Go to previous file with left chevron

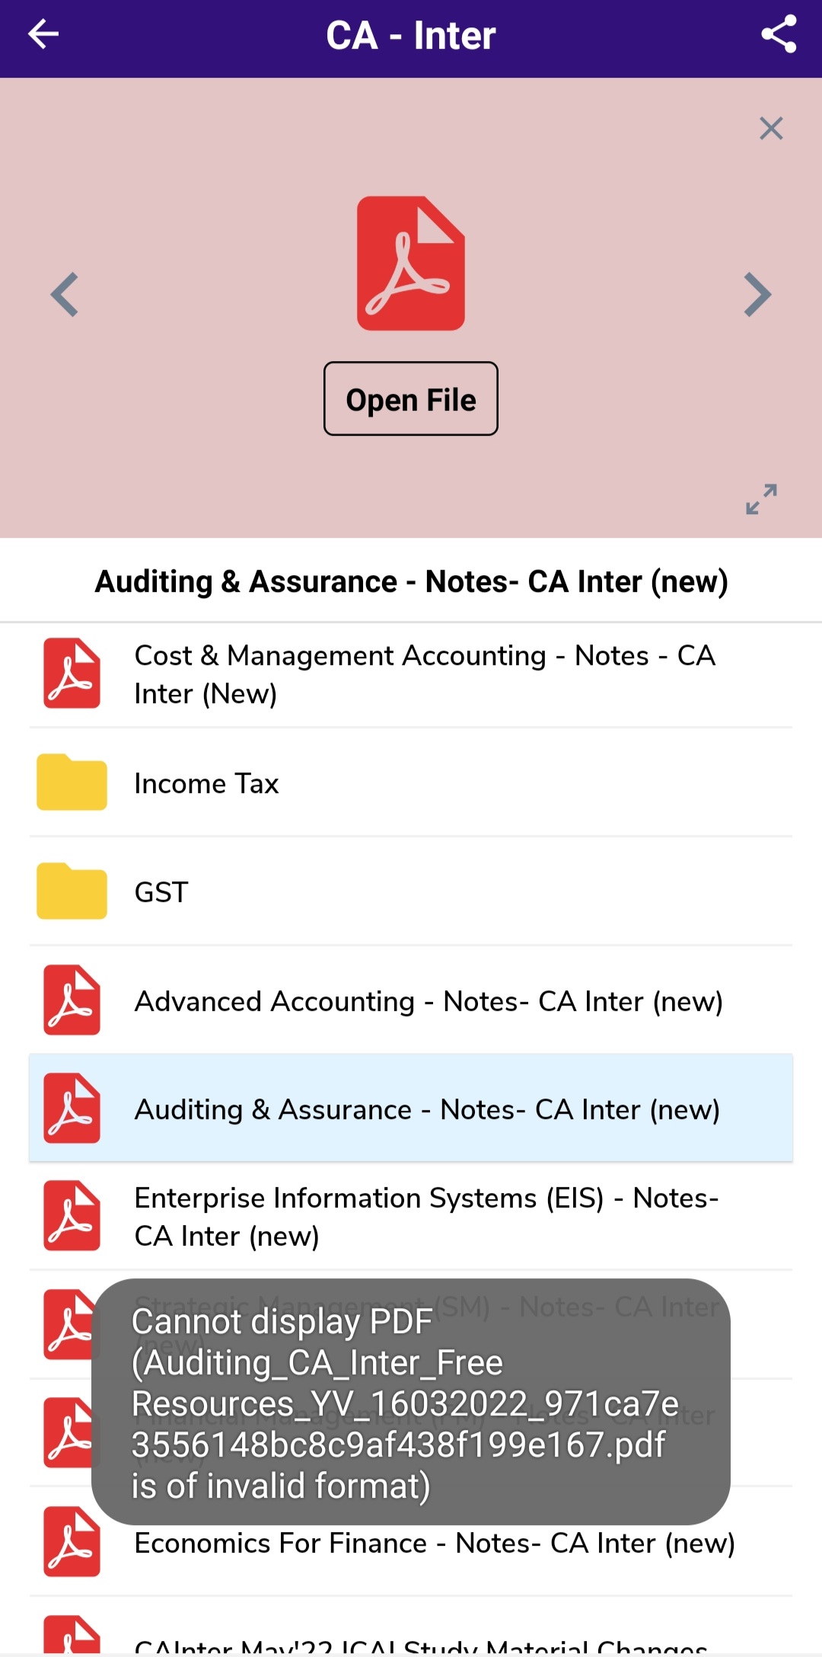65,294
